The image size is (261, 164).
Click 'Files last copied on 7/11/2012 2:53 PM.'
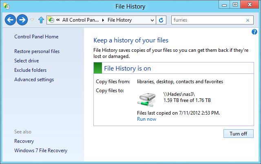click(179, 113)
